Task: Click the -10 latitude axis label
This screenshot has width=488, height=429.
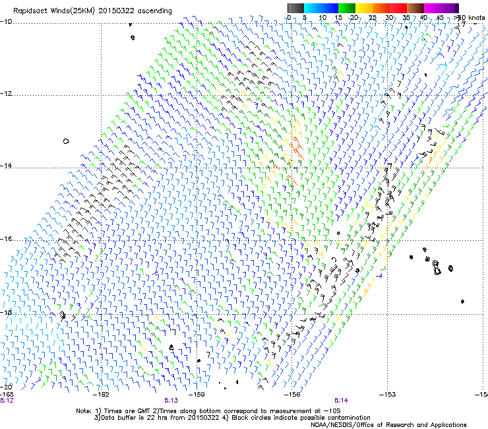Action: click(x=6, y=22)
